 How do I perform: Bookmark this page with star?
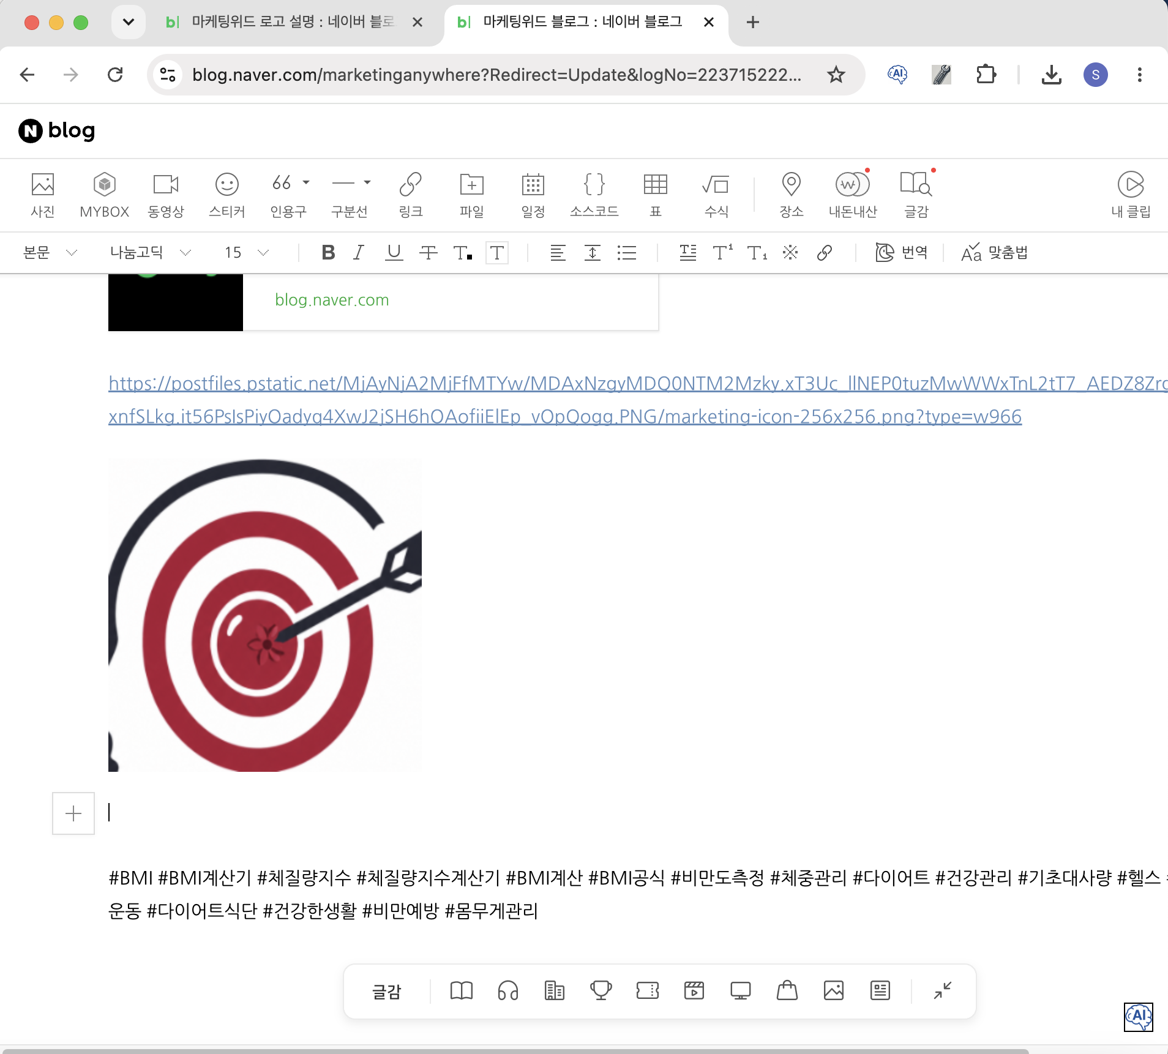(x=836, y=75)
